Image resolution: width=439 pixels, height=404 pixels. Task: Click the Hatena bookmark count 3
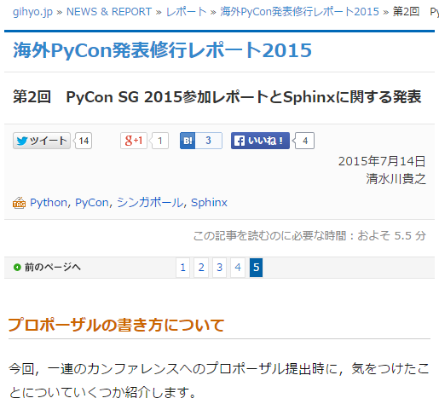(209, 141)
